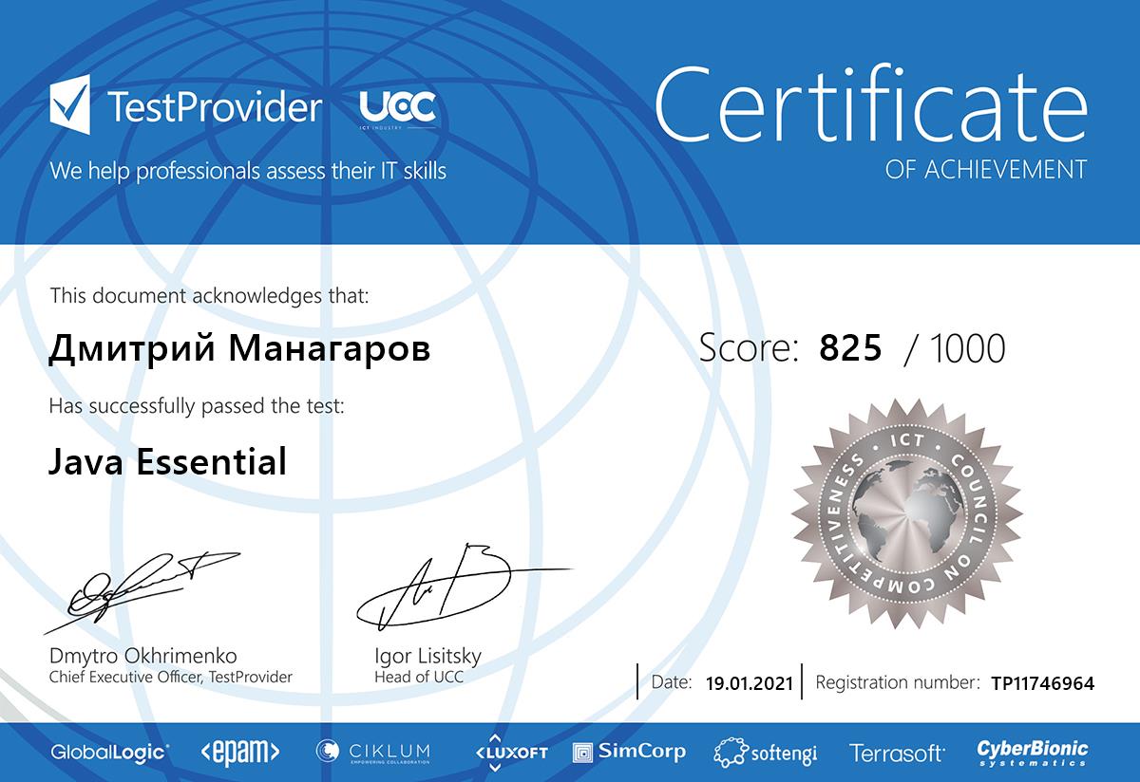Click the EPAM sponsor logo
This screenshot has width=1140, height=782.
click(x=240, y=753)
